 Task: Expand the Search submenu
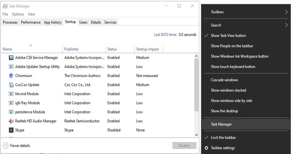point(246,25)
